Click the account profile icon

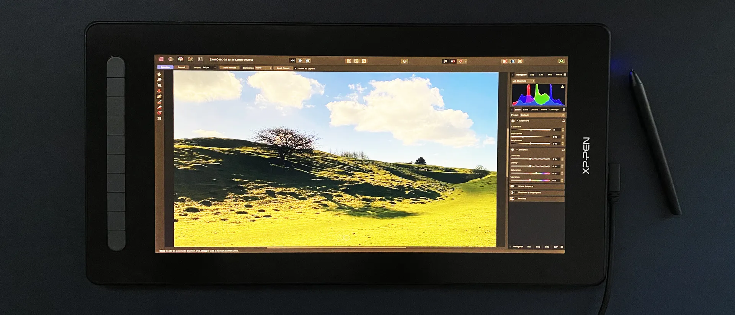coord(561,61)
